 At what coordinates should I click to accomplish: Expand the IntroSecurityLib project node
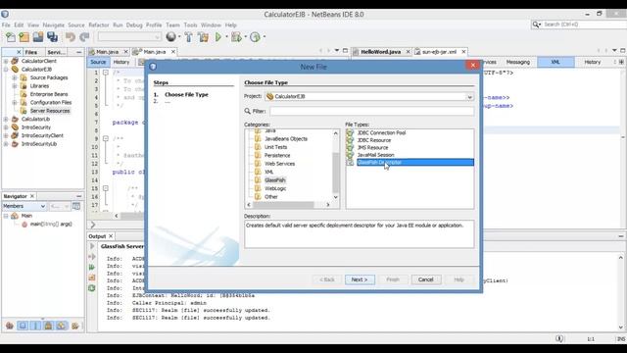6,144
